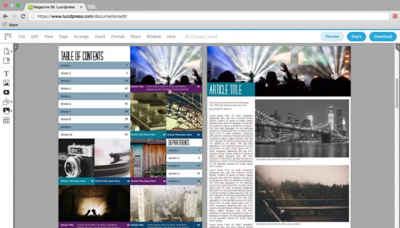This screenshot has width=400, height=228.
Task: Expand the left side panel tab
Action: click(x=16, y=47)
